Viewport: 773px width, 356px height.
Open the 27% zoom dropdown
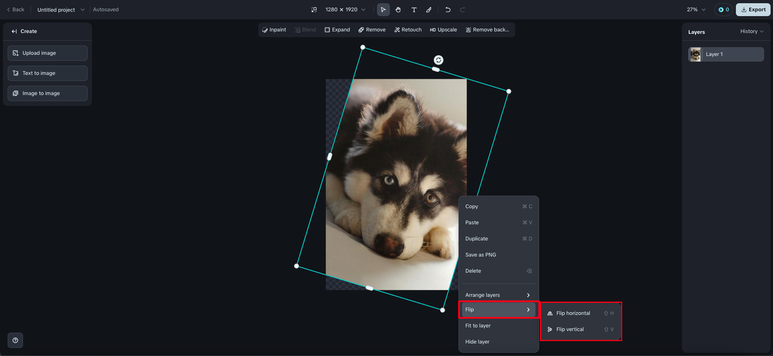coord(696,10)
